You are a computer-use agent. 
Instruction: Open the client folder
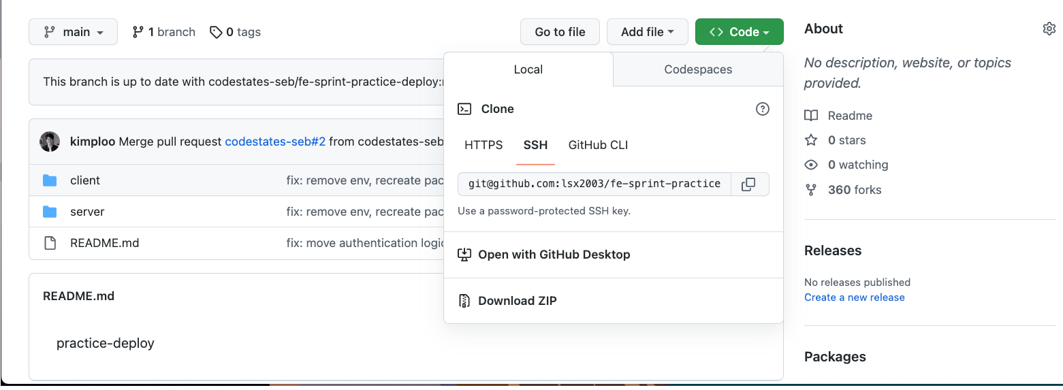85,180
